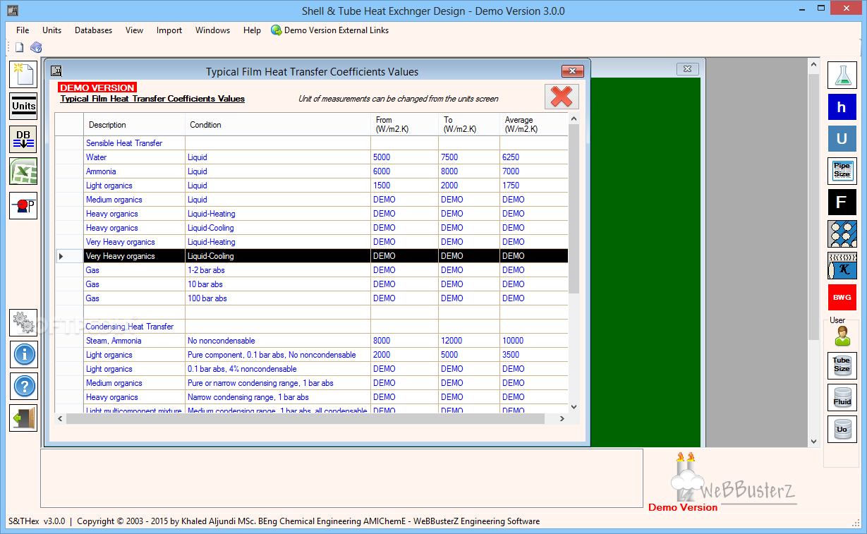Click the green flask icon in right sidebar

click(x=842, y=75)
